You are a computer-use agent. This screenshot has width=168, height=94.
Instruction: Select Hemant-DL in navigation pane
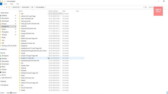5,27
